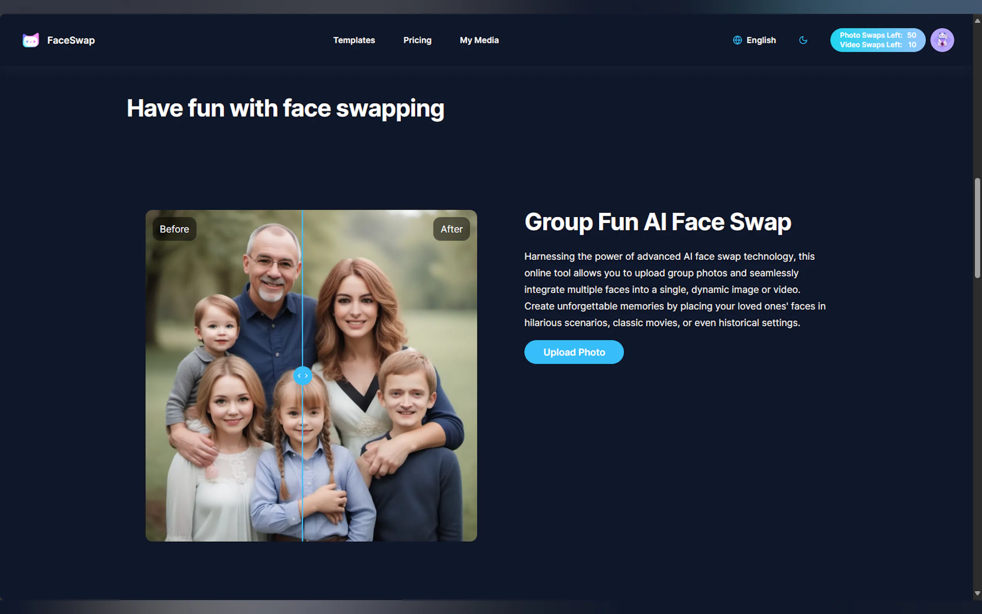982x614 pixels.
Task: Open the Pricing page
Action: tap(417, 40)
